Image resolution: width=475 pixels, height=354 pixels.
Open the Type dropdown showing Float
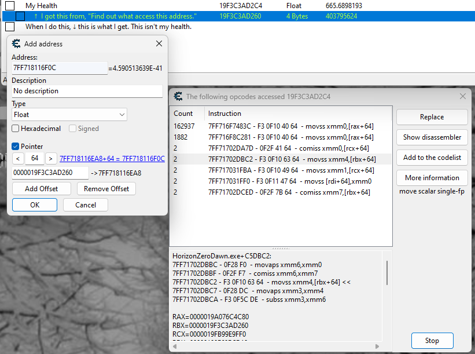click(x=69, y=115)
